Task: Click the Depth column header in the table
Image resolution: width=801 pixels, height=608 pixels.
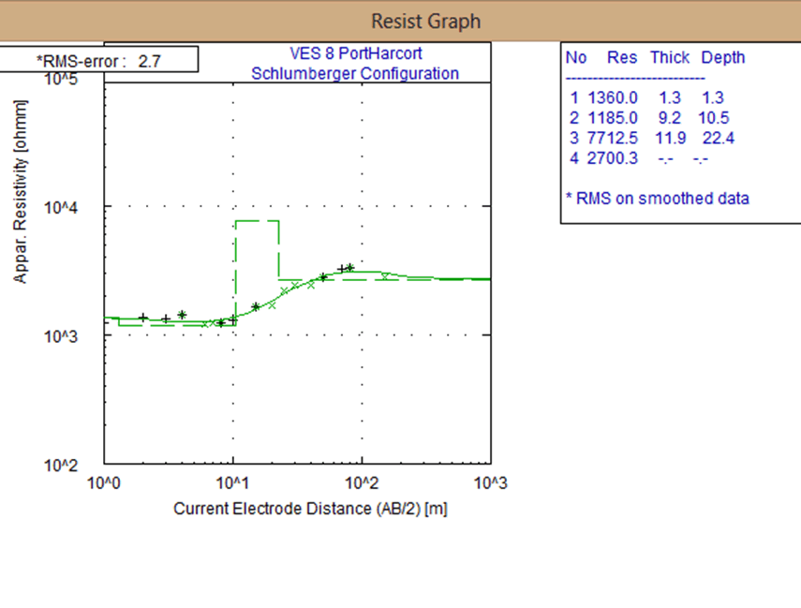Action: [x=723, y=58]
